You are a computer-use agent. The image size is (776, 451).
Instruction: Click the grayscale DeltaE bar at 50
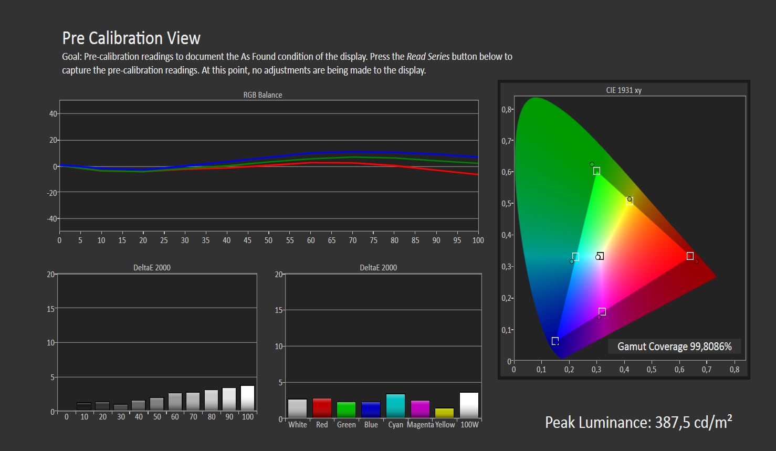click(x=157, y=404)
